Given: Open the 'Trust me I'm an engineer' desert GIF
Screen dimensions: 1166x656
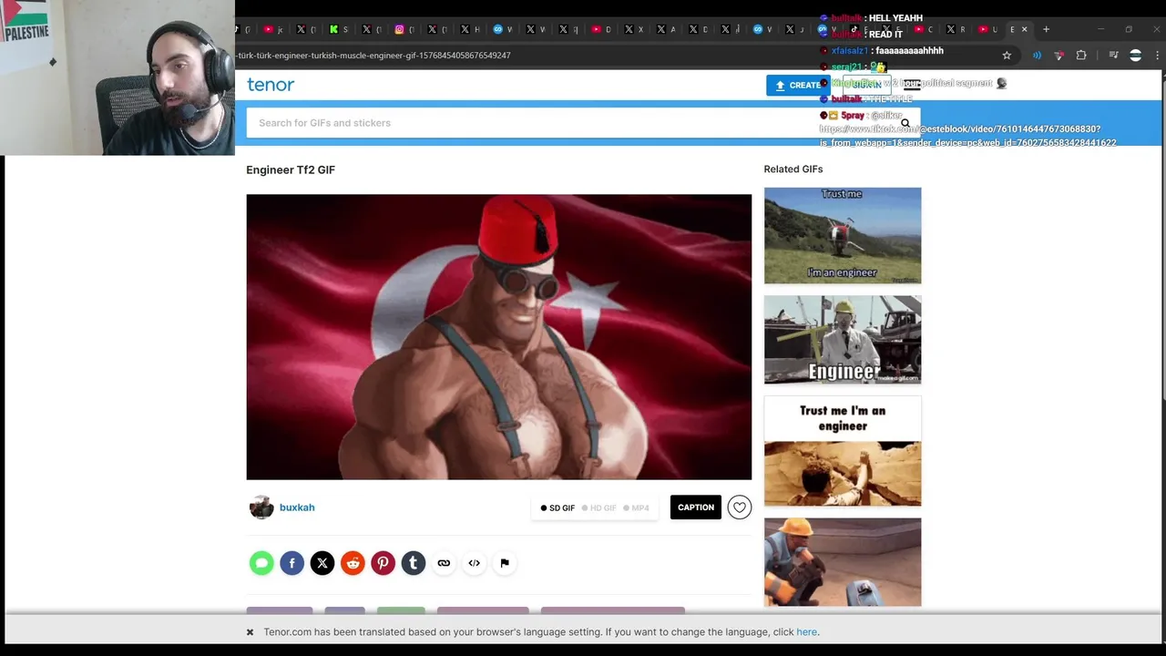Looking at the screenshot, I should coord(843,451).
